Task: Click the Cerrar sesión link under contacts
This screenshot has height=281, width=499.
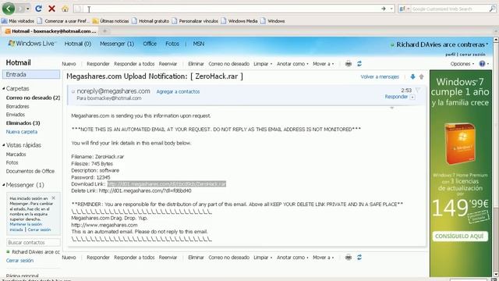Action: (x=19, y=260)
